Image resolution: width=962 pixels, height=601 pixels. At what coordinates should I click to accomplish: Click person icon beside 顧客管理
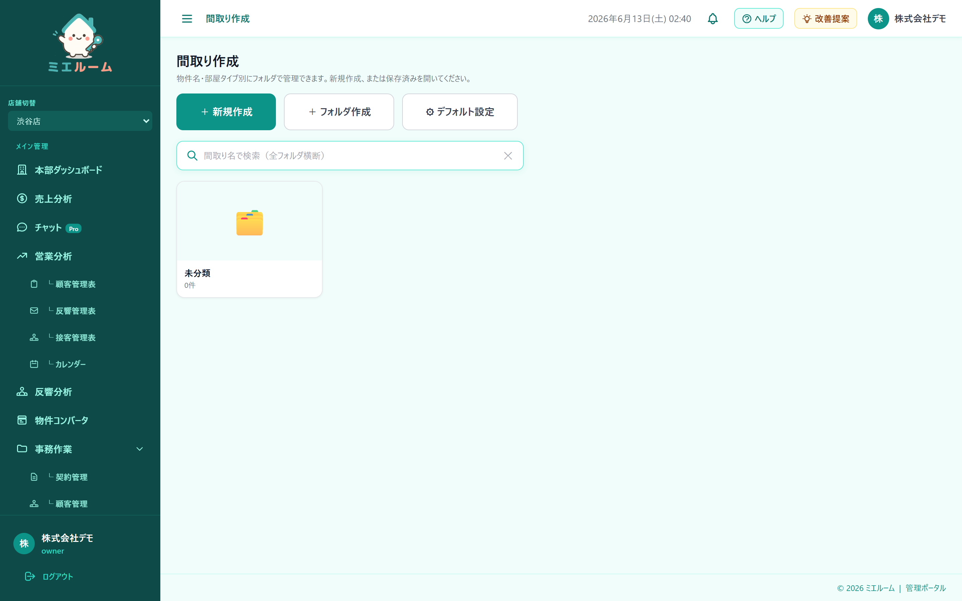tap(34, 504)
